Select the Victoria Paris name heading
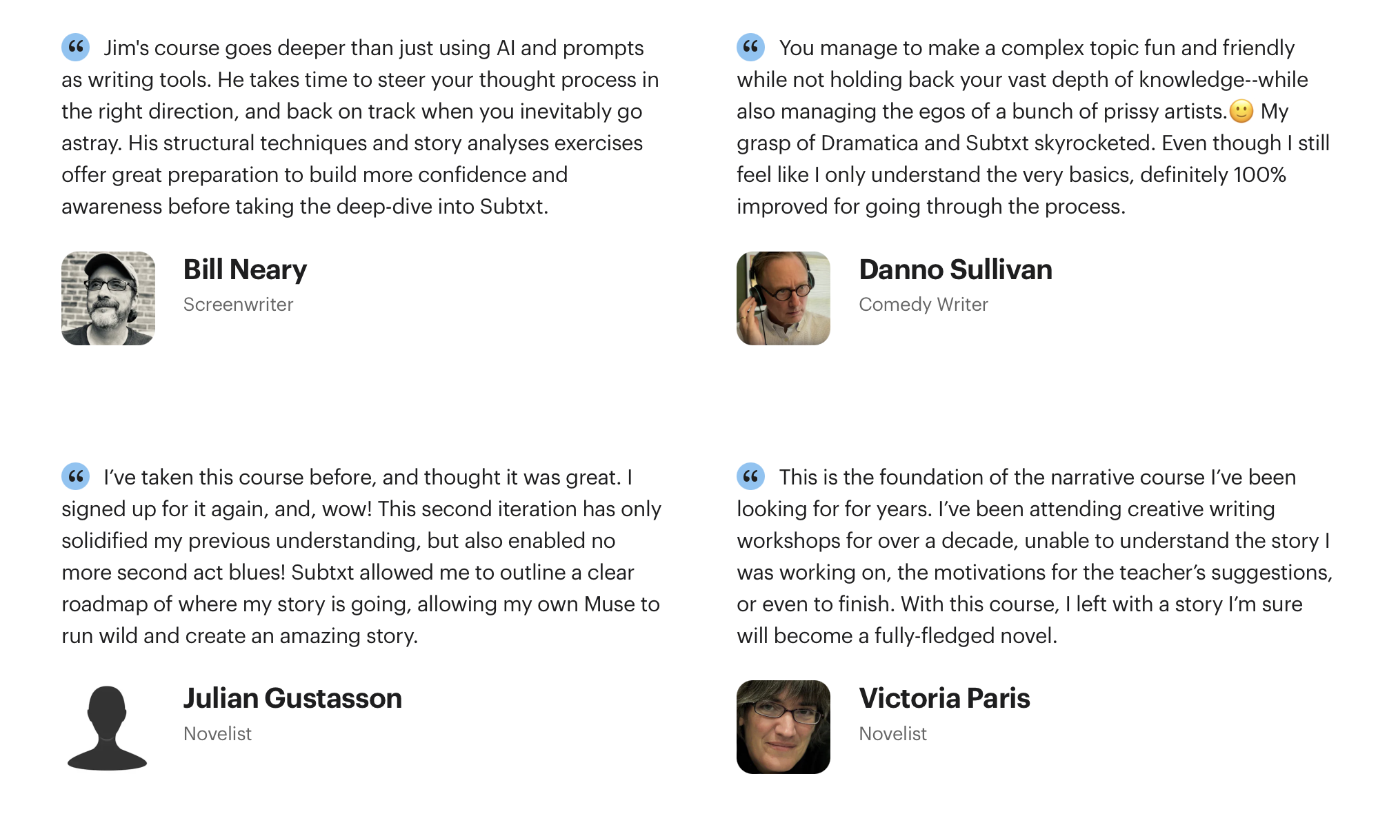The image size is (1378, 816). point(944,698)
